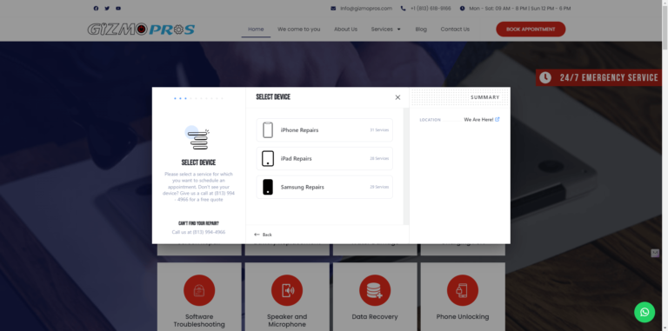Click the Call us at (813) 994-4966 text
The image size is (668, 331).
(198, 232)
